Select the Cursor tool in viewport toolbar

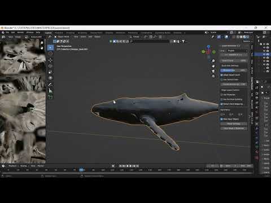point(50,54)
